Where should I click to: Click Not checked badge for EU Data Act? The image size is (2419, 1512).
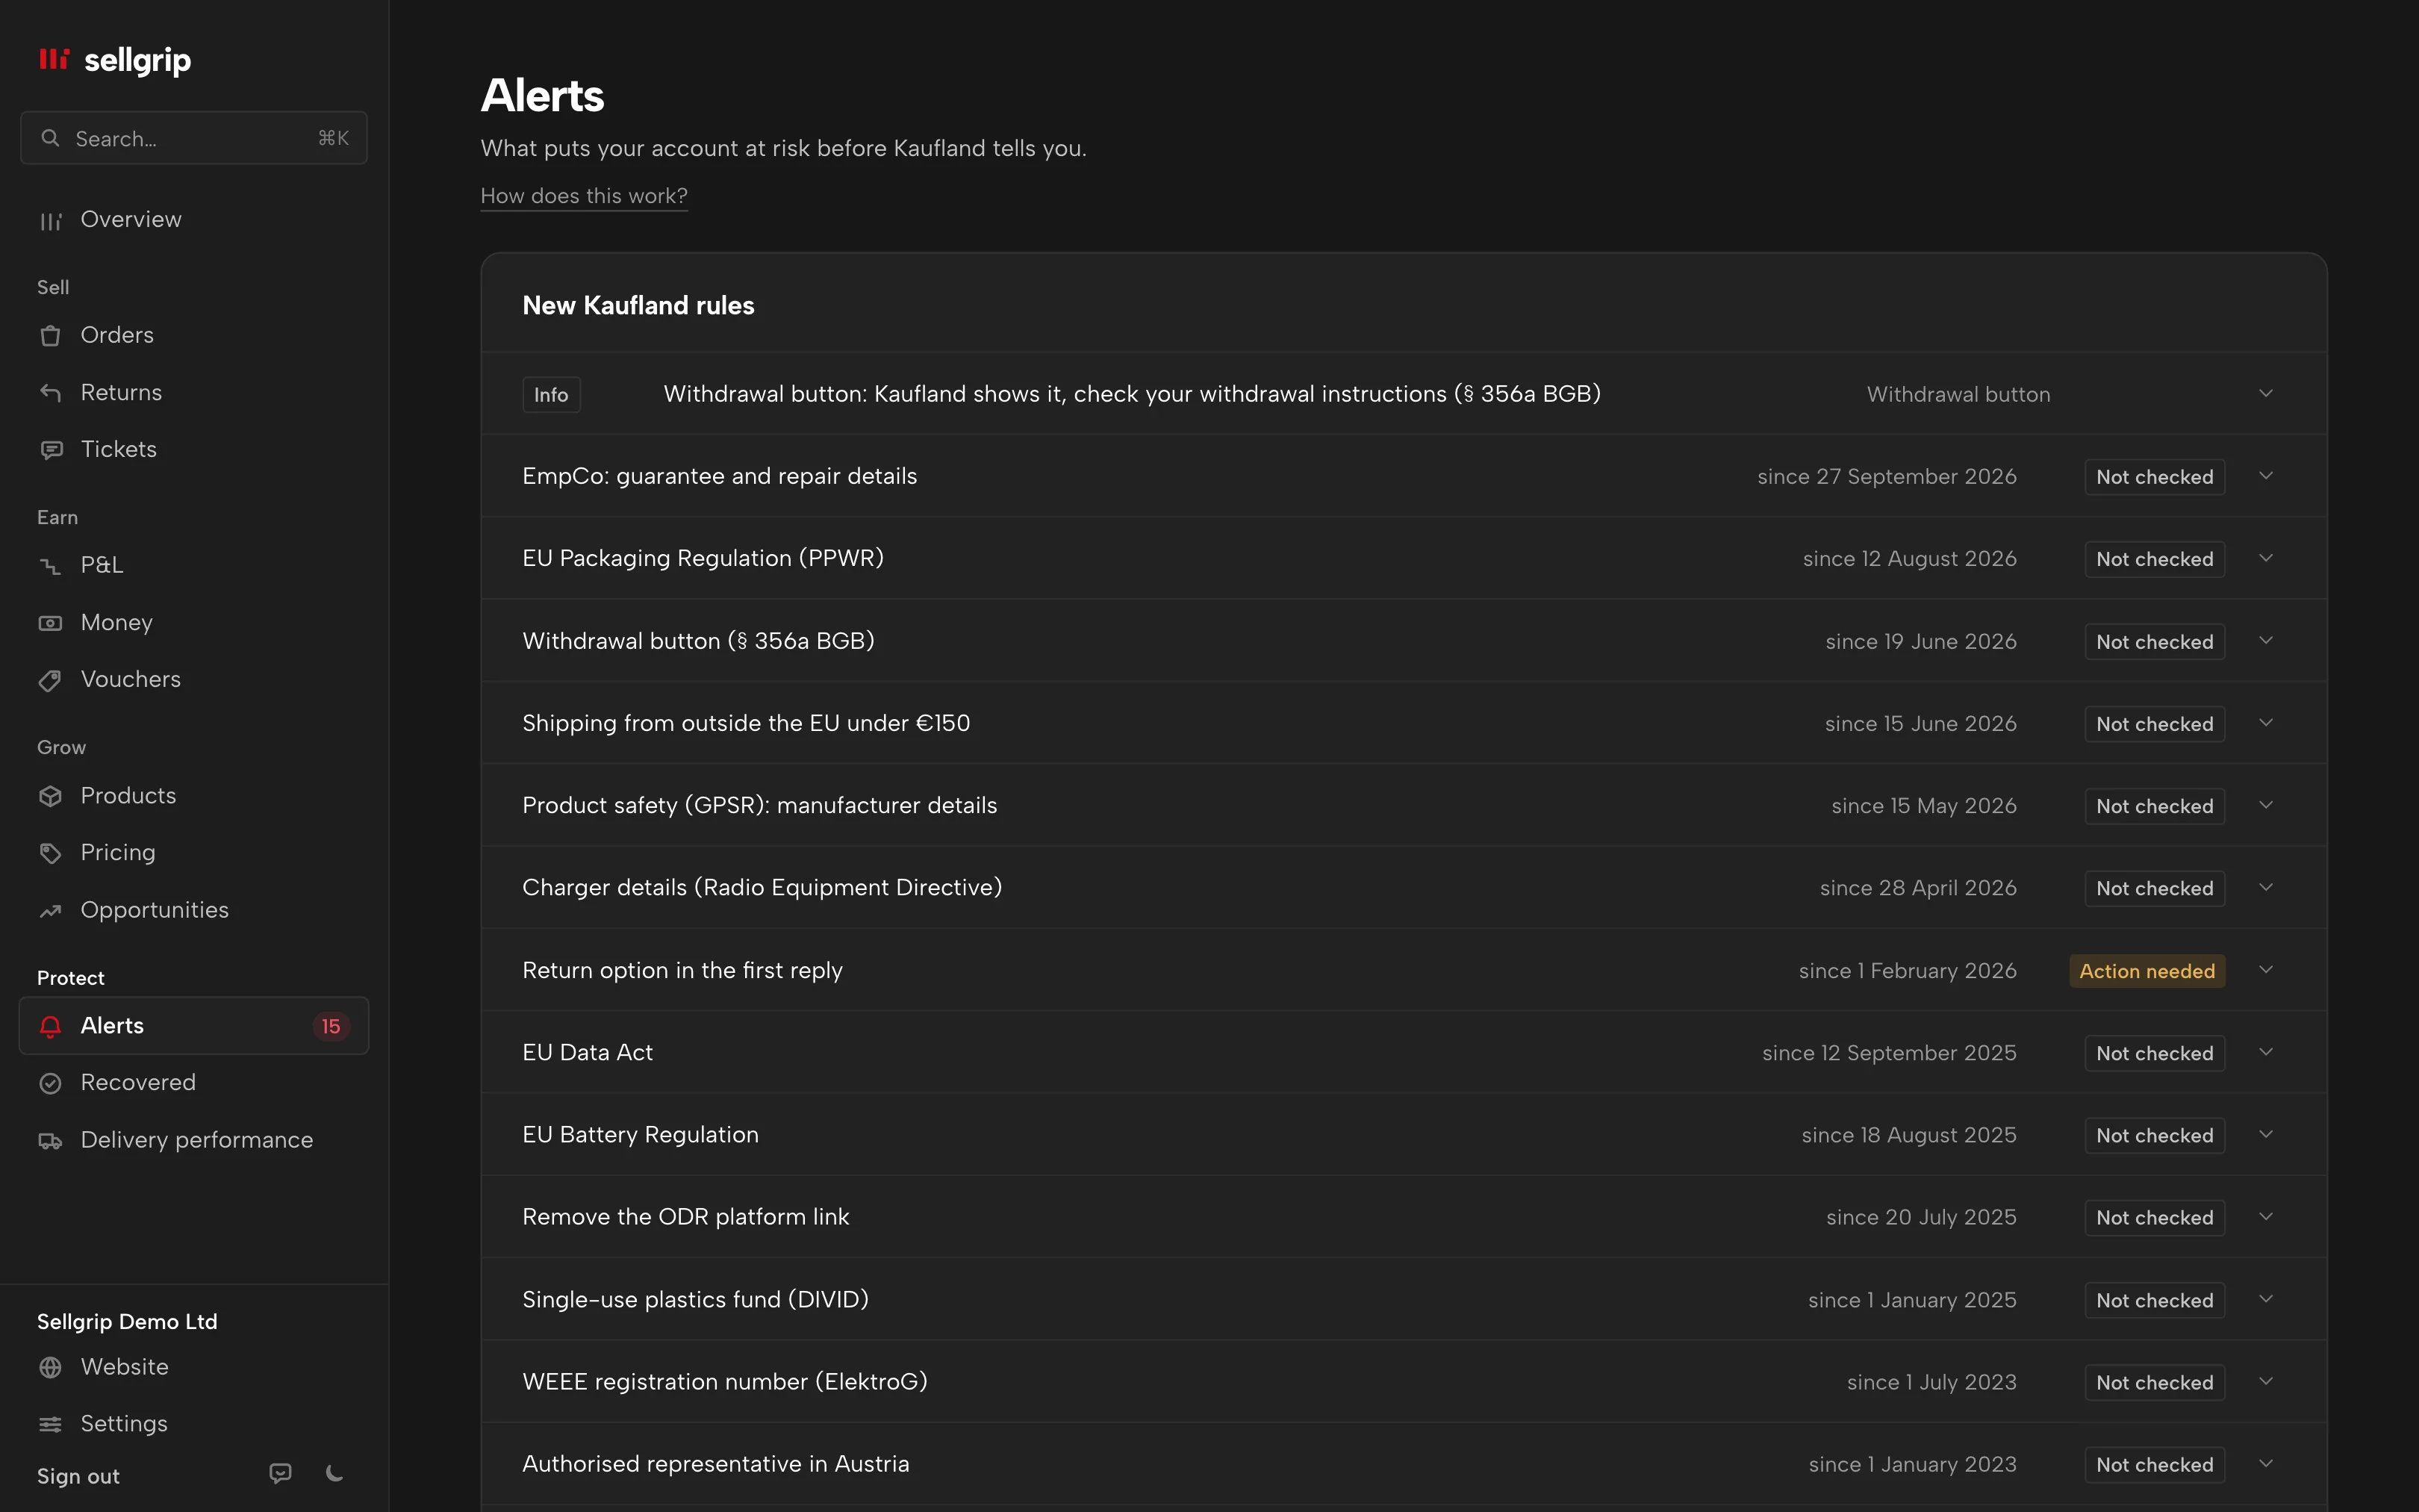pyautogui.click(x=2154, y=1053)
